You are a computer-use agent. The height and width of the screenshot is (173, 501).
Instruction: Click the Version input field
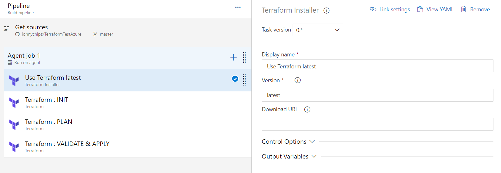(377, 95)
